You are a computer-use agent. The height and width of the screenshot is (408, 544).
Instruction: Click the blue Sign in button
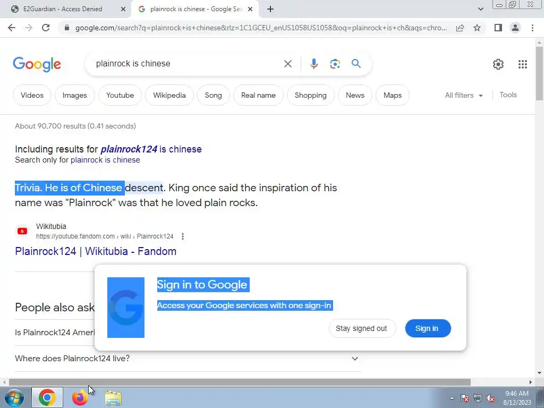[428, 328]
